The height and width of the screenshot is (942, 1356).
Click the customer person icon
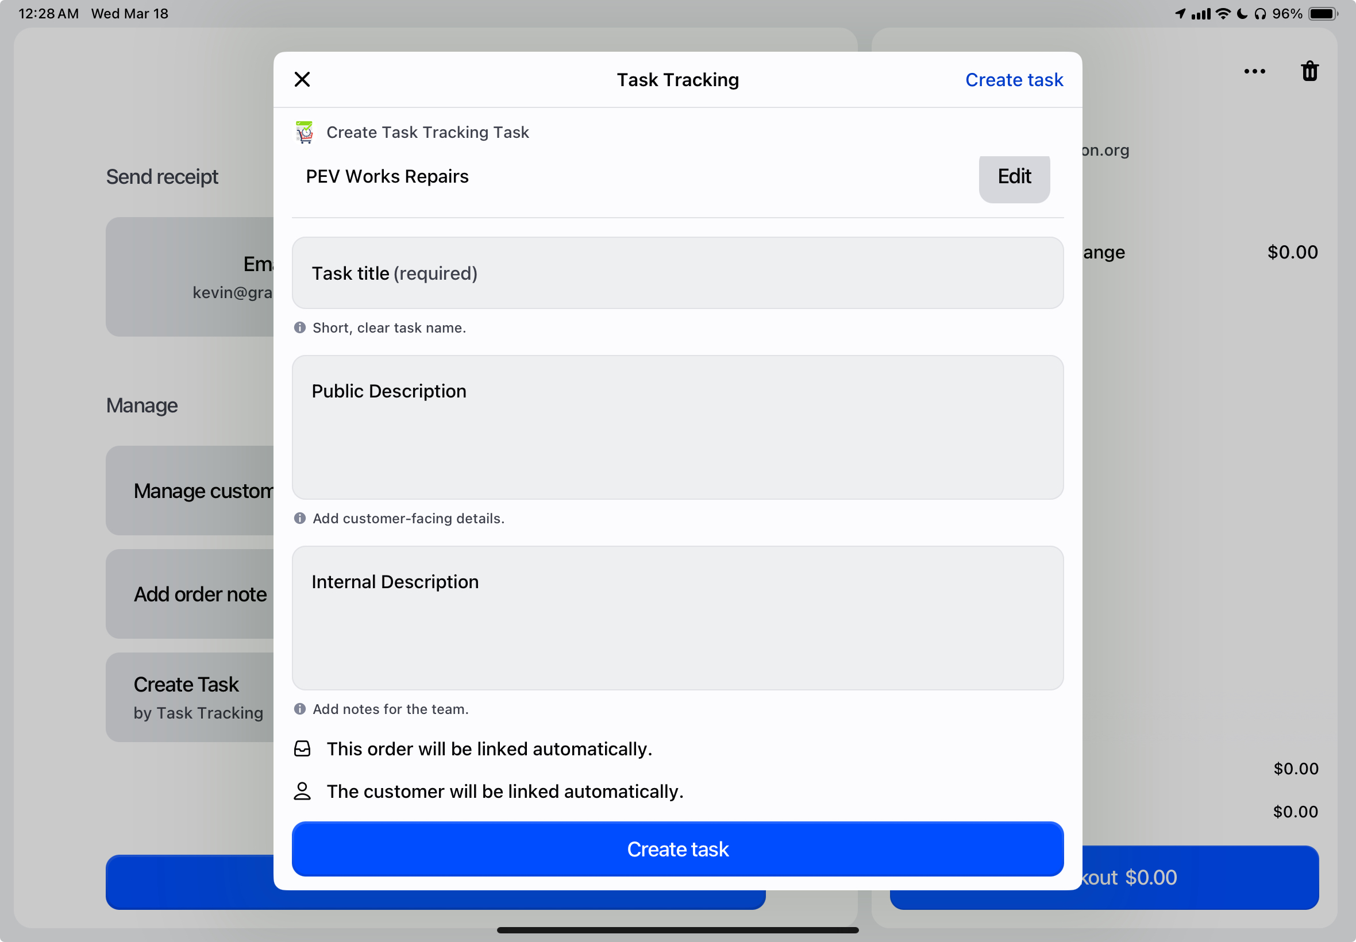[x=302, y=792]
